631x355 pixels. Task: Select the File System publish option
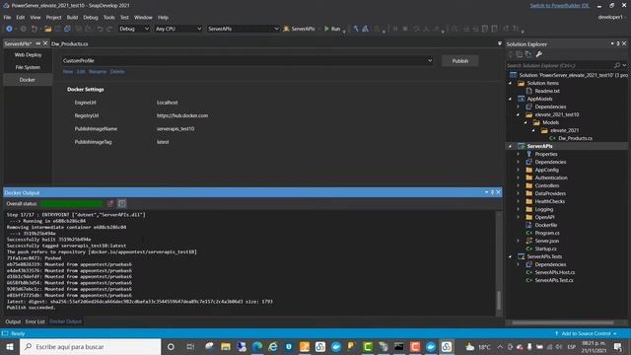pyautogui.click(x=28, y=67)
